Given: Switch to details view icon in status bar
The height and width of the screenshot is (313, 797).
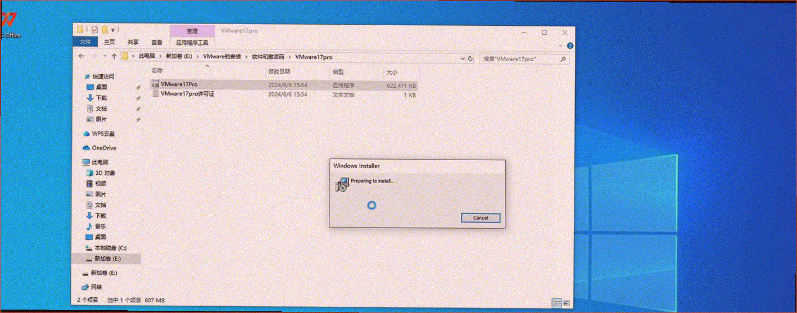Looking at the screenshot, I should click(556, 302).
